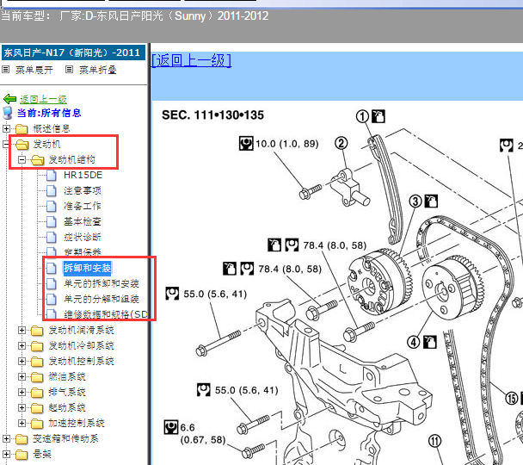Viewport: 523px width, 465px height.
Task: Click the green 返回上一级 link text
Action: click(x=43, y=99)
